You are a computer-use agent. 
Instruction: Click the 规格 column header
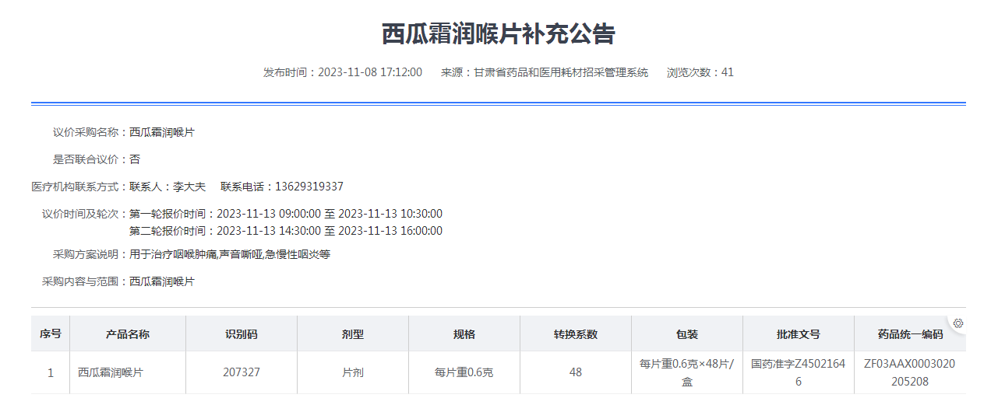tap(464, 334)
